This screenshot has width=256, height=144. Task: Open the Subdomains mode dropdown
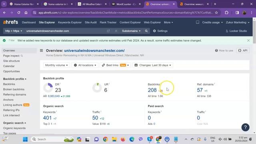131,31
